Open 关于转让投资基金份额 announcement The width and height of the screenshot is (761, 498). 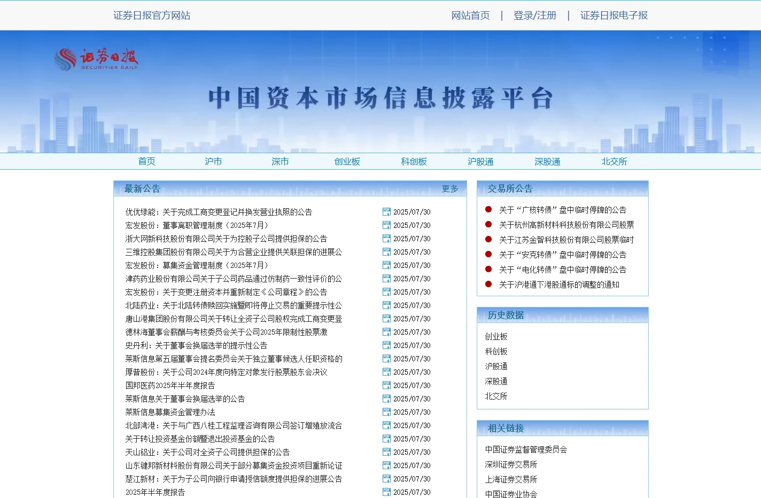pos(200,439)
